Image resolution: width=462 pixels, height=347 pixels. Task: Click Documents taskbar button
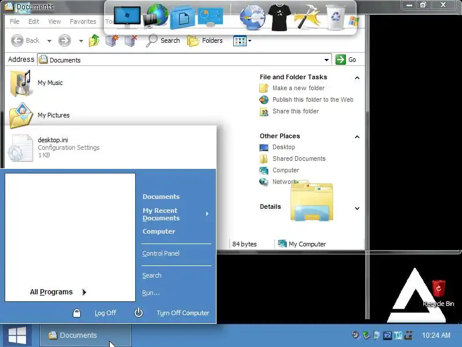tap(85, 335)
